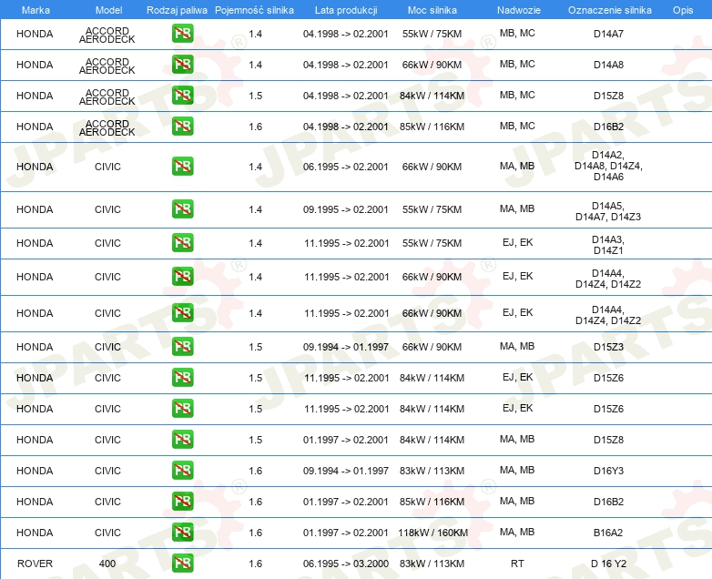This screenshot has width=712, height=579.
Task: Click the Moc silnika column header
Action: coord(432,10)
